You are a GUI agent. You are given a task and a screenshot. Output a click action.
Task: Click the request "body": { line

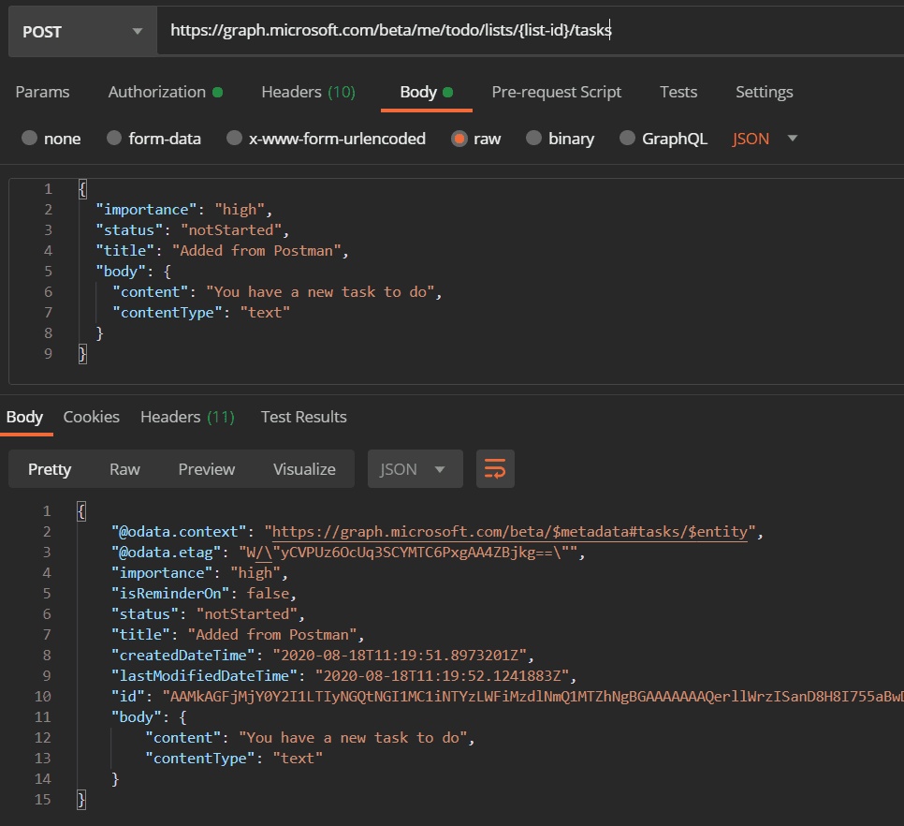134,272
